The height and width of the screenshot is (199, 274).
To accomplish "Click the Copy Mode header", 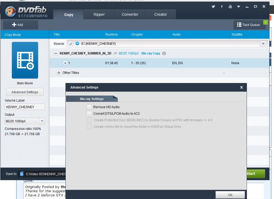I will 13,35.
